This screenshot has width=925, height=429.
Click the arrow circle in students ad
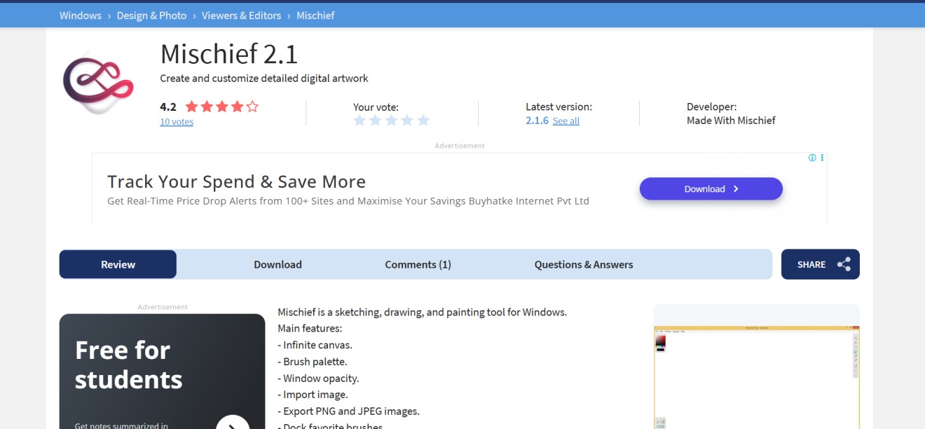coord(233,423)
